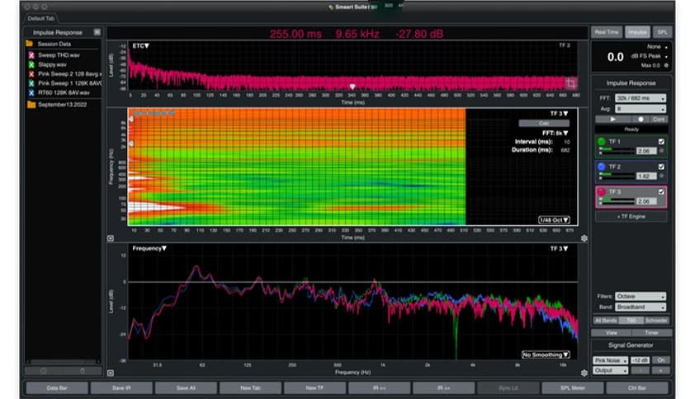Open the dB FS Peak meter type dropdown
Image resolution: width=690 pixels, height=399 pixels.
pos(649,56)
